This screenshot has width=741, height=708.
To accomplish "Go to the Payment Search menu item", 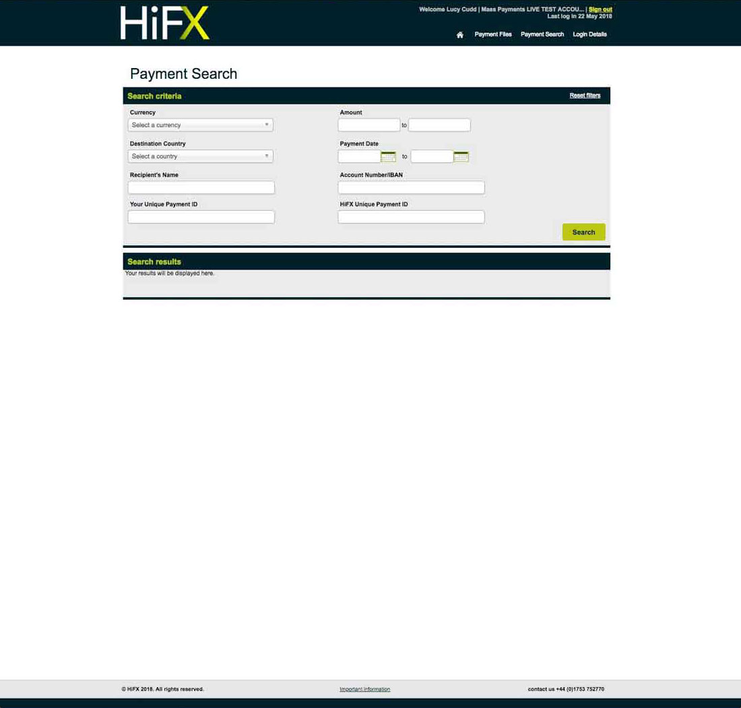I will point(542,34).
